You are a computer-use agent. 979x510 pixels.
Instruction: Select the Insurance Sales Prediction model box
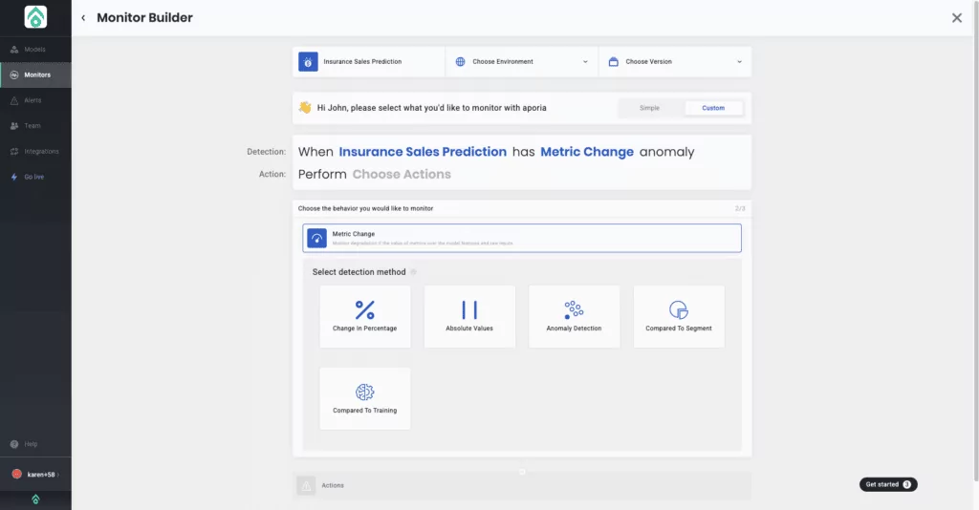(x=369, y=62)
